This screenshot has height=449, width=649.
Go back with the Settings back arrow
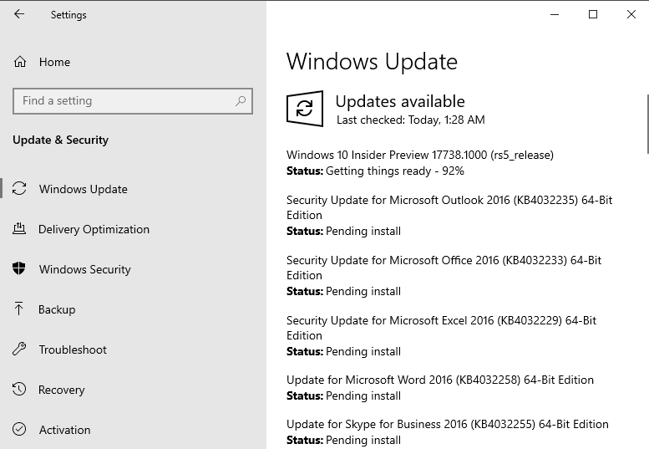click(19, 14)
